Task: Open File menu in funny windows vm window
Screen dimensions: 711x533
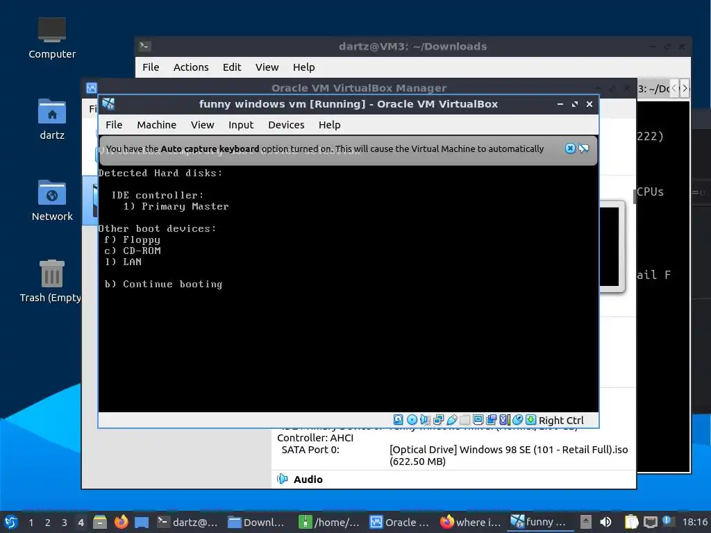Action: (x=114, y=125)
